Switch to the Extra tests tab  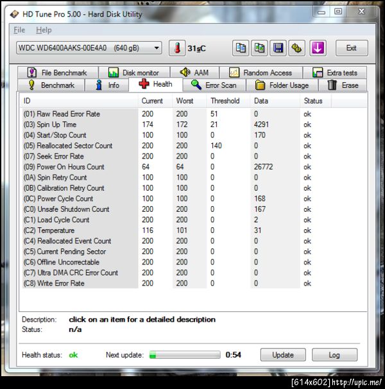pos(335,73)
